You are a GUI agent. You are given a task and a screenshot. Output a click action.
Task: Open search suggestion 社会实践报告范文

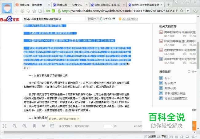coord(176,98)
